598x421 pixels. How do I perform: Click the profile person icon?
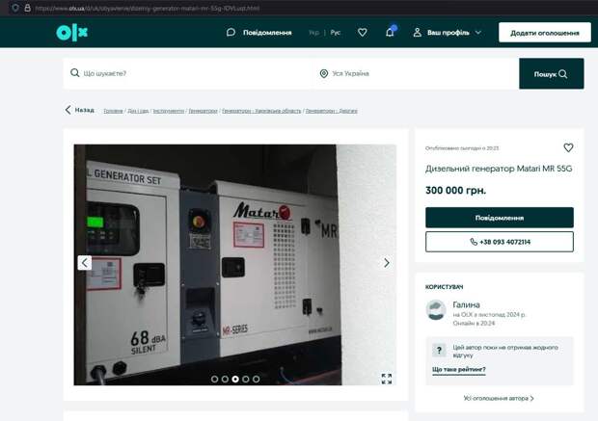[x=418, y=33]
